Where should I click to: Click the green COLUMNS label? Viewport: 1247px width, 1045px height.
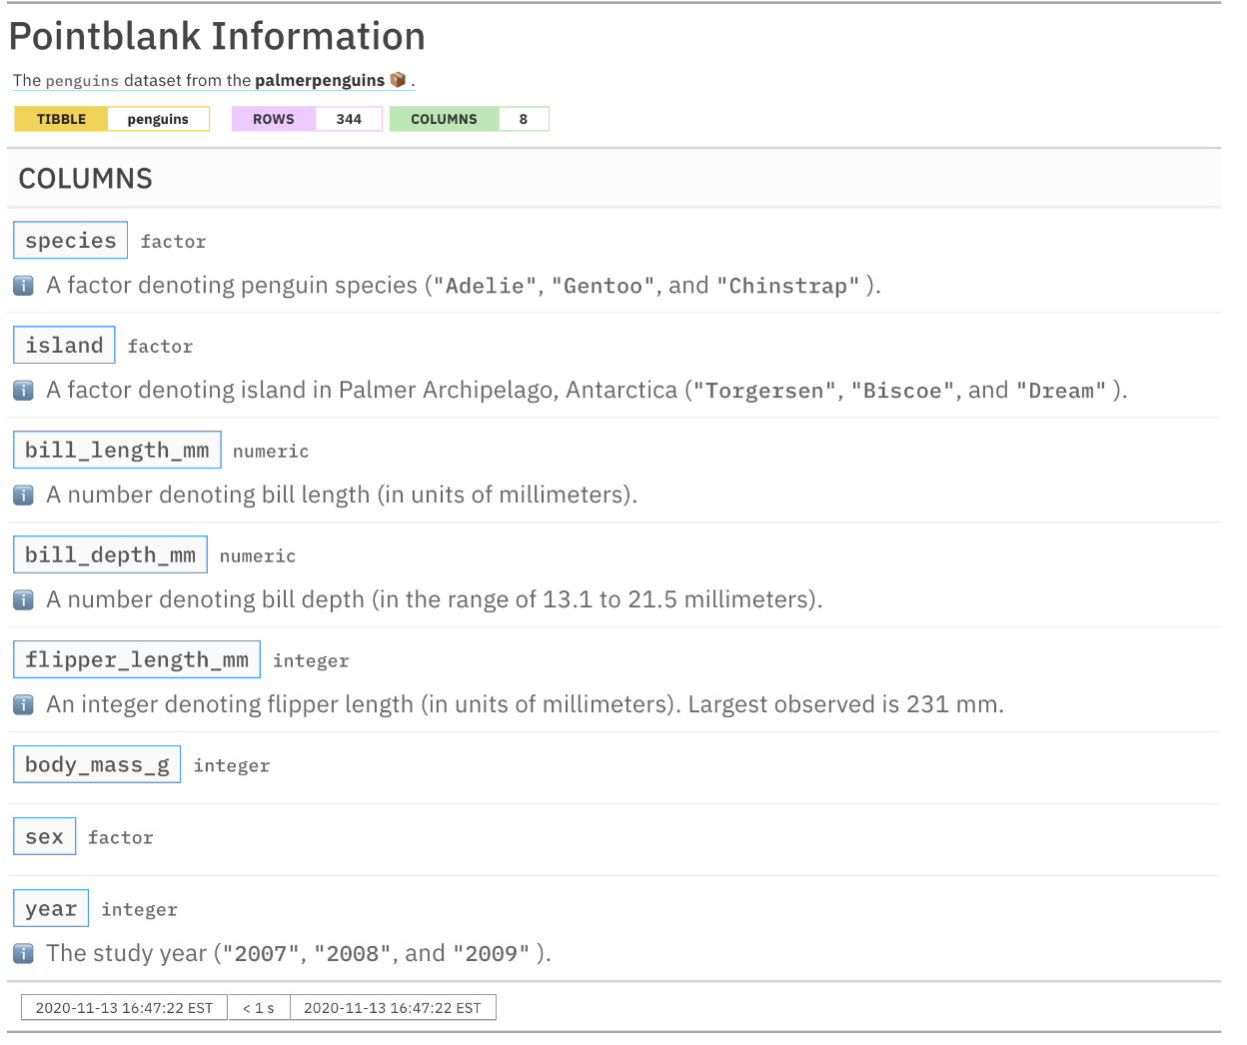[x=444, y=119]
